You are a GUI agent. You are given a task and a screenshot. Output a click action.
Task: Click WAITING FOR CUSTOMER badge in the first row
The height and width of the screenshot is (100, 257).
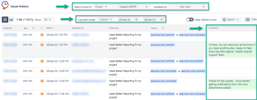coord(192,35)
